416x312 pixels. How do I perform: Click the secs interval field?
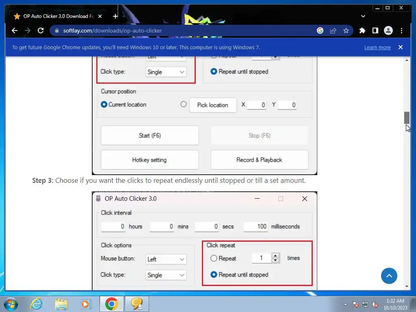coord(207,227)
